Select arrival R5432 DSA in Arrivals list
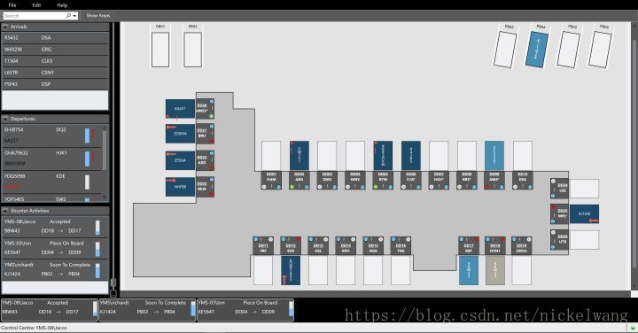 coord(55,38)
